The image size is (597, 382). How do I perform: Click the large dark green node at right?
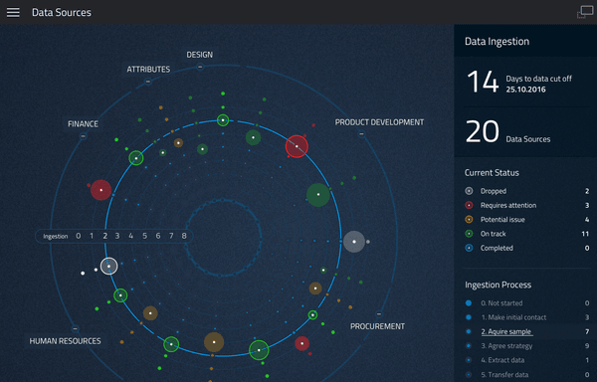pyautogui.click(x=318, y=195)
